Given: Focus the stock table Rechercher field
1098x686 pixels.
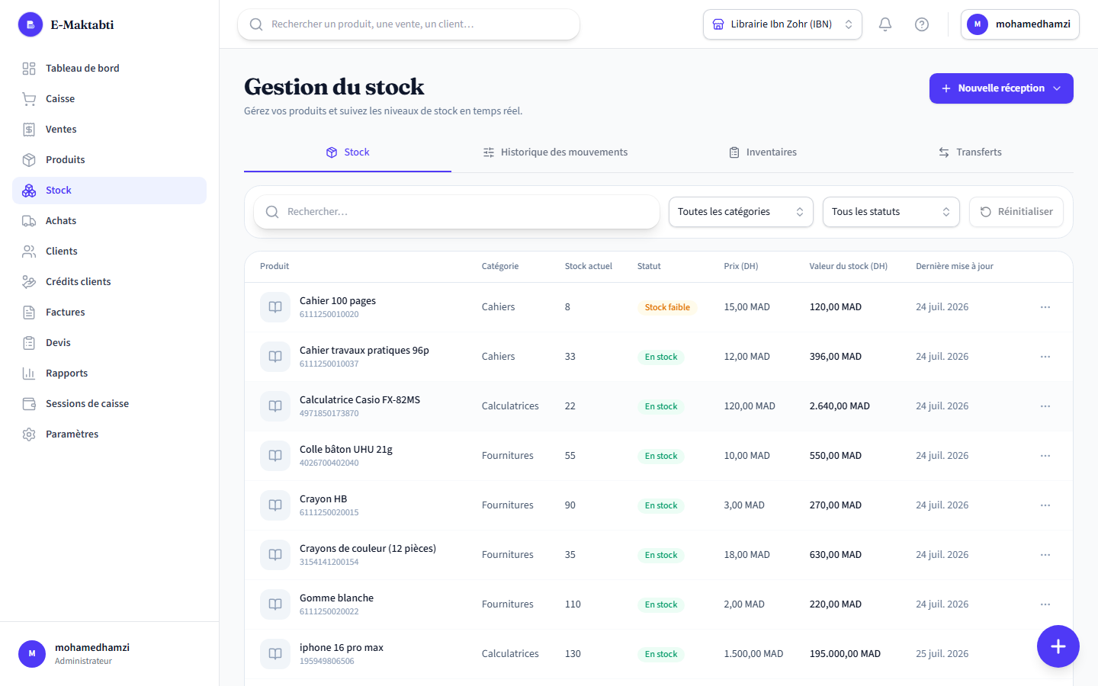Looking at the screenshot, I should tap(457, 212).
